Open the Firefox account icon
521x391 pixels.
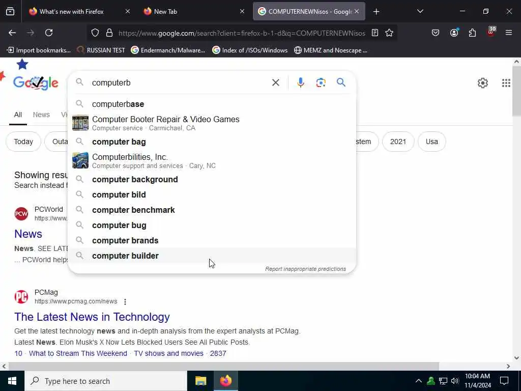click(x=454, y=33)
